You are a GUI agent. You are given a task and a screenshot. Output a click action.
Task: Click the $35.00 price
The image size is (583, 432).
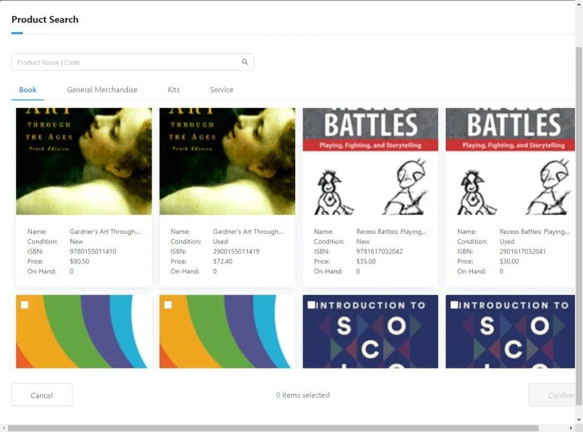(366, 261)
